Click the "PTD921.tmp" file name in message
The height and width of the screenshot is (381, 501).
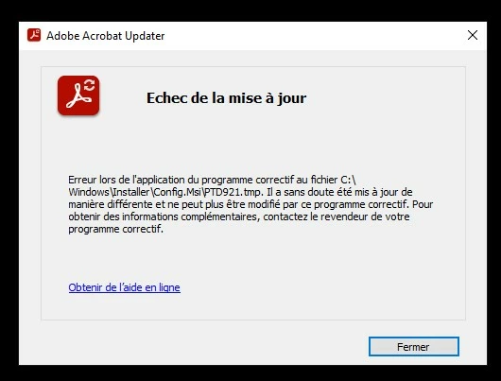(x=233, y=192)
